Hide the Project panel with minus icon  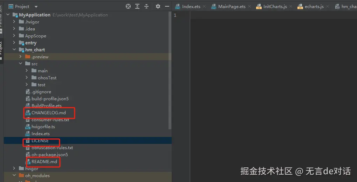click(167, 7)
